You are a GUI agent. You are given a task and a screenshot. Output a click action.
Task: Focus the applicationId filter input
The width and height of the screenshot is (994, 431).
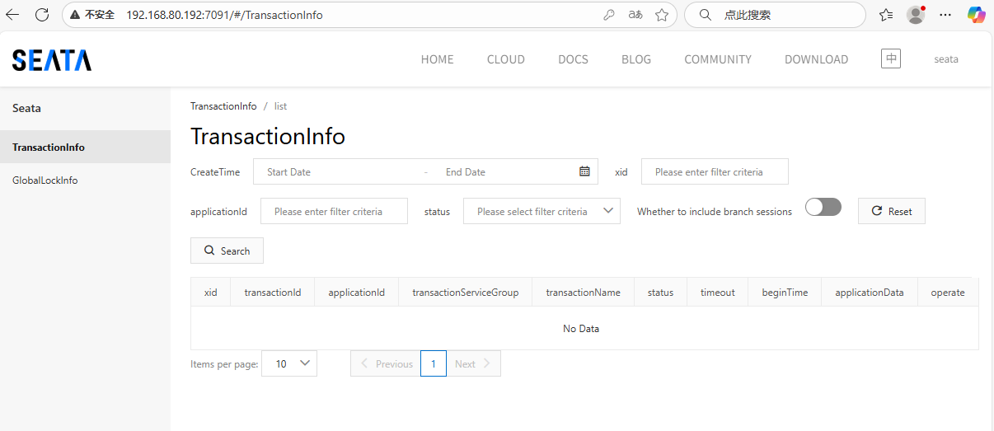334,211
